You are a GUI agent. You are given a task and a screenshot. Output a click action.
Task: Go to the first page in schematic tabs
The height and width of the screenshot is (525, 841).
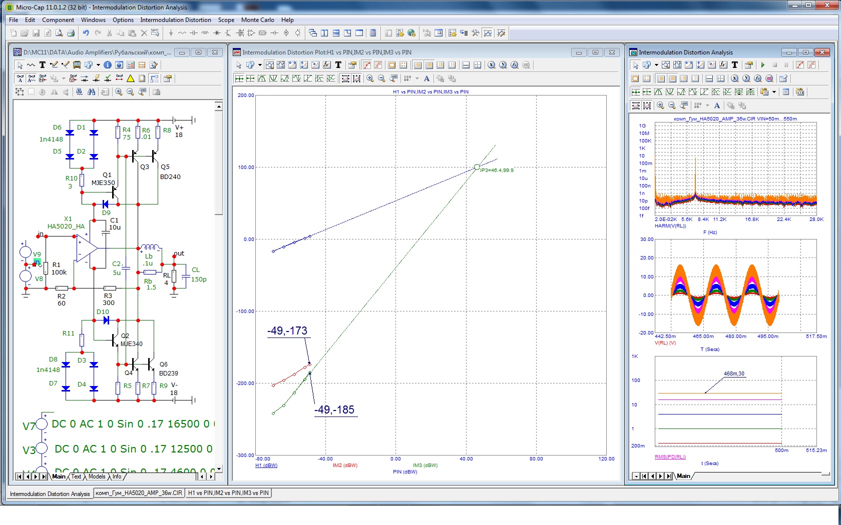pos(20,476)
